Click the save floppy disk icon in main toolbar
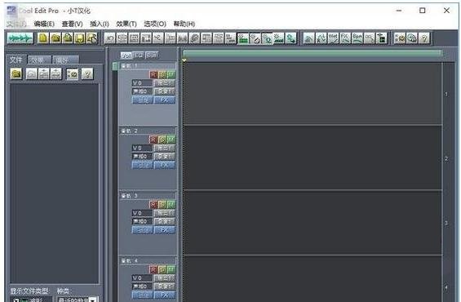The image size is (461, 302). point(80,38)
